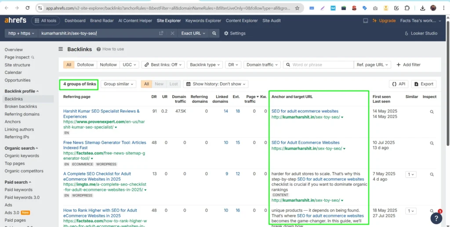Open browser downloads icon
Image resolution: width=450 pixels, height=227 pixels.
422,8
